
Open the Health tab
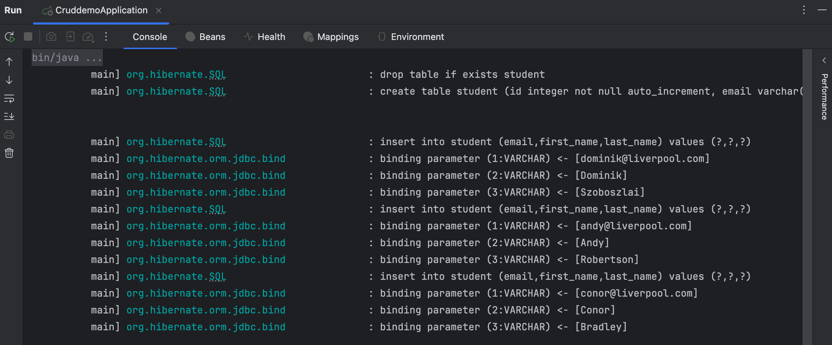(x=264, y=37)
